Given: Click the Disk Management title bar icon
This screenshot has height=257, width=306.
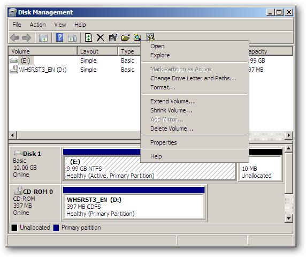Looking at the screenshot, I should [12, 12].
